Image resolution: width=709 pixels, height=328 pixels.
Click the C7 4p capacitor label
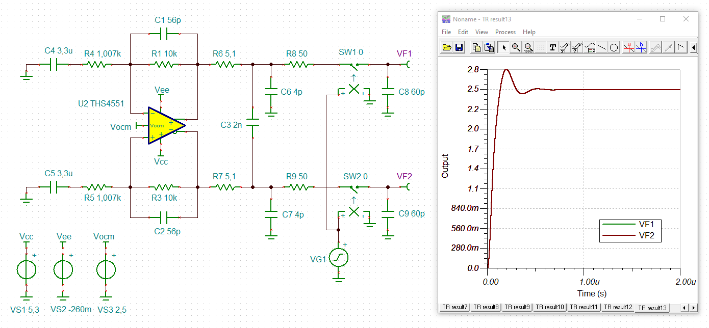(293, 214)
